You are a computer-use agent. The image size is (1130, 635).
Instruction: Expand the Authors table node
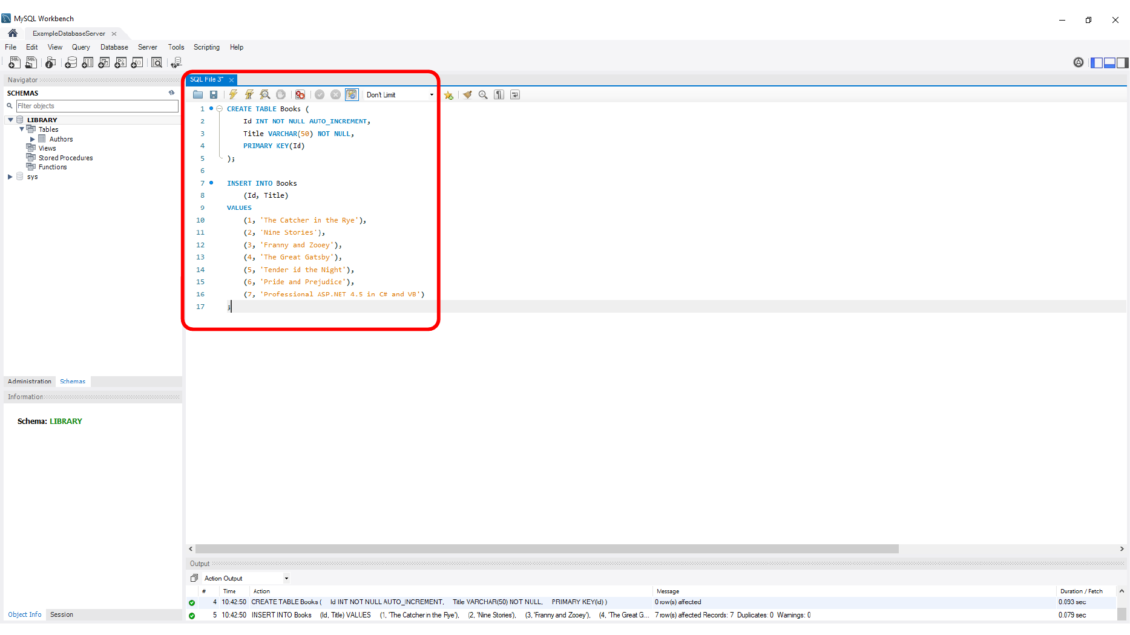(33, 139)
